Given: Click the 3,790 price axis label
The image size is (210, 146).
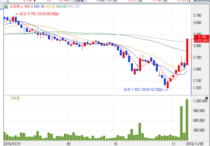Looking at the screenshot, I should (x=197, y=16).
